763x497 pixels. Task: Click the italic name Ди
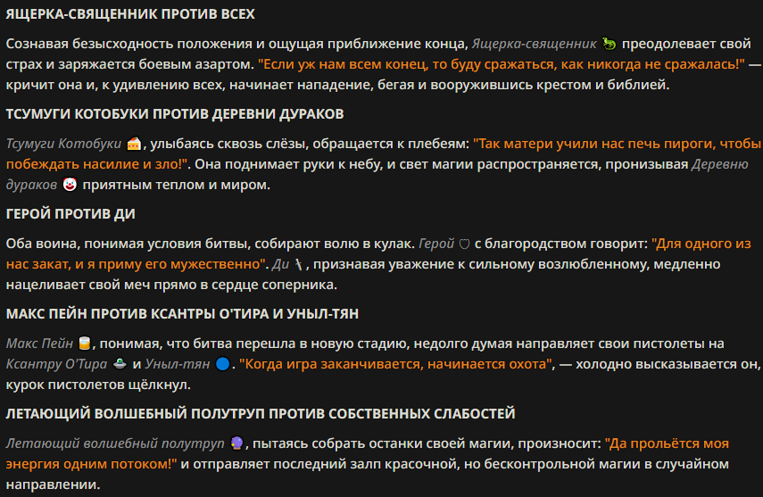[x=280, y=264]
